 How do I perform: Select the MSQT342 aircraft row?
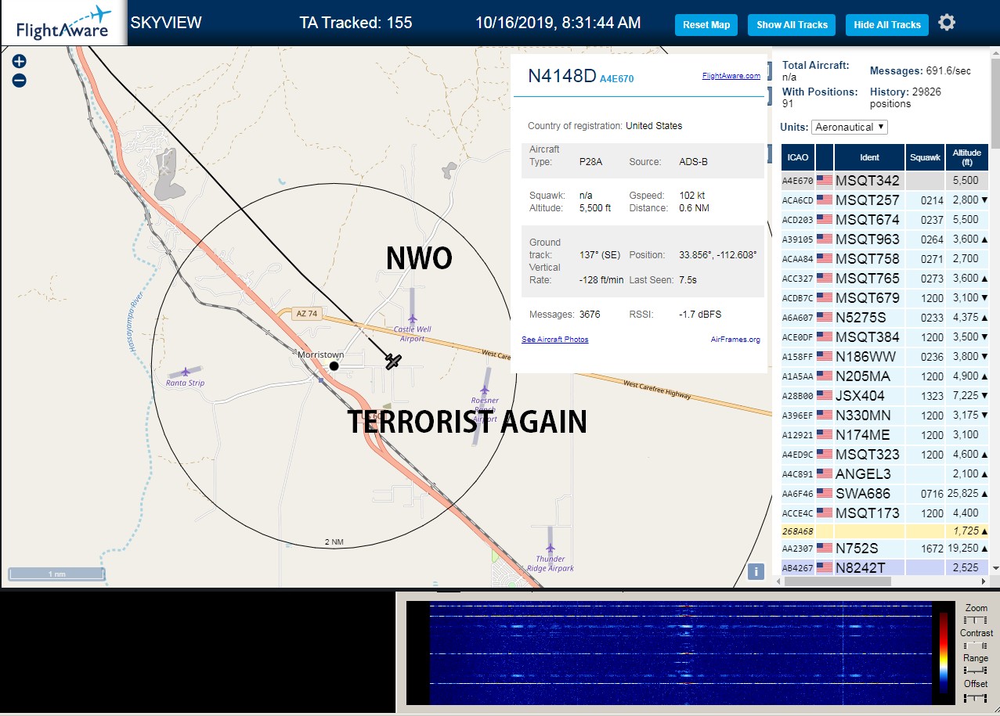(885, 181)
